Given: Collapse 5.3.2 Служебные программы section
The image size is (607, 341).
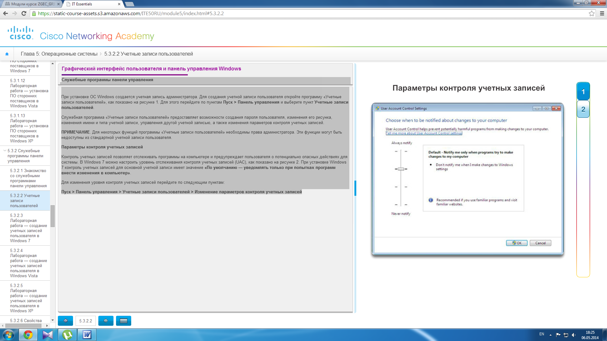Looking at the screenshot, I should click(5, 151).
